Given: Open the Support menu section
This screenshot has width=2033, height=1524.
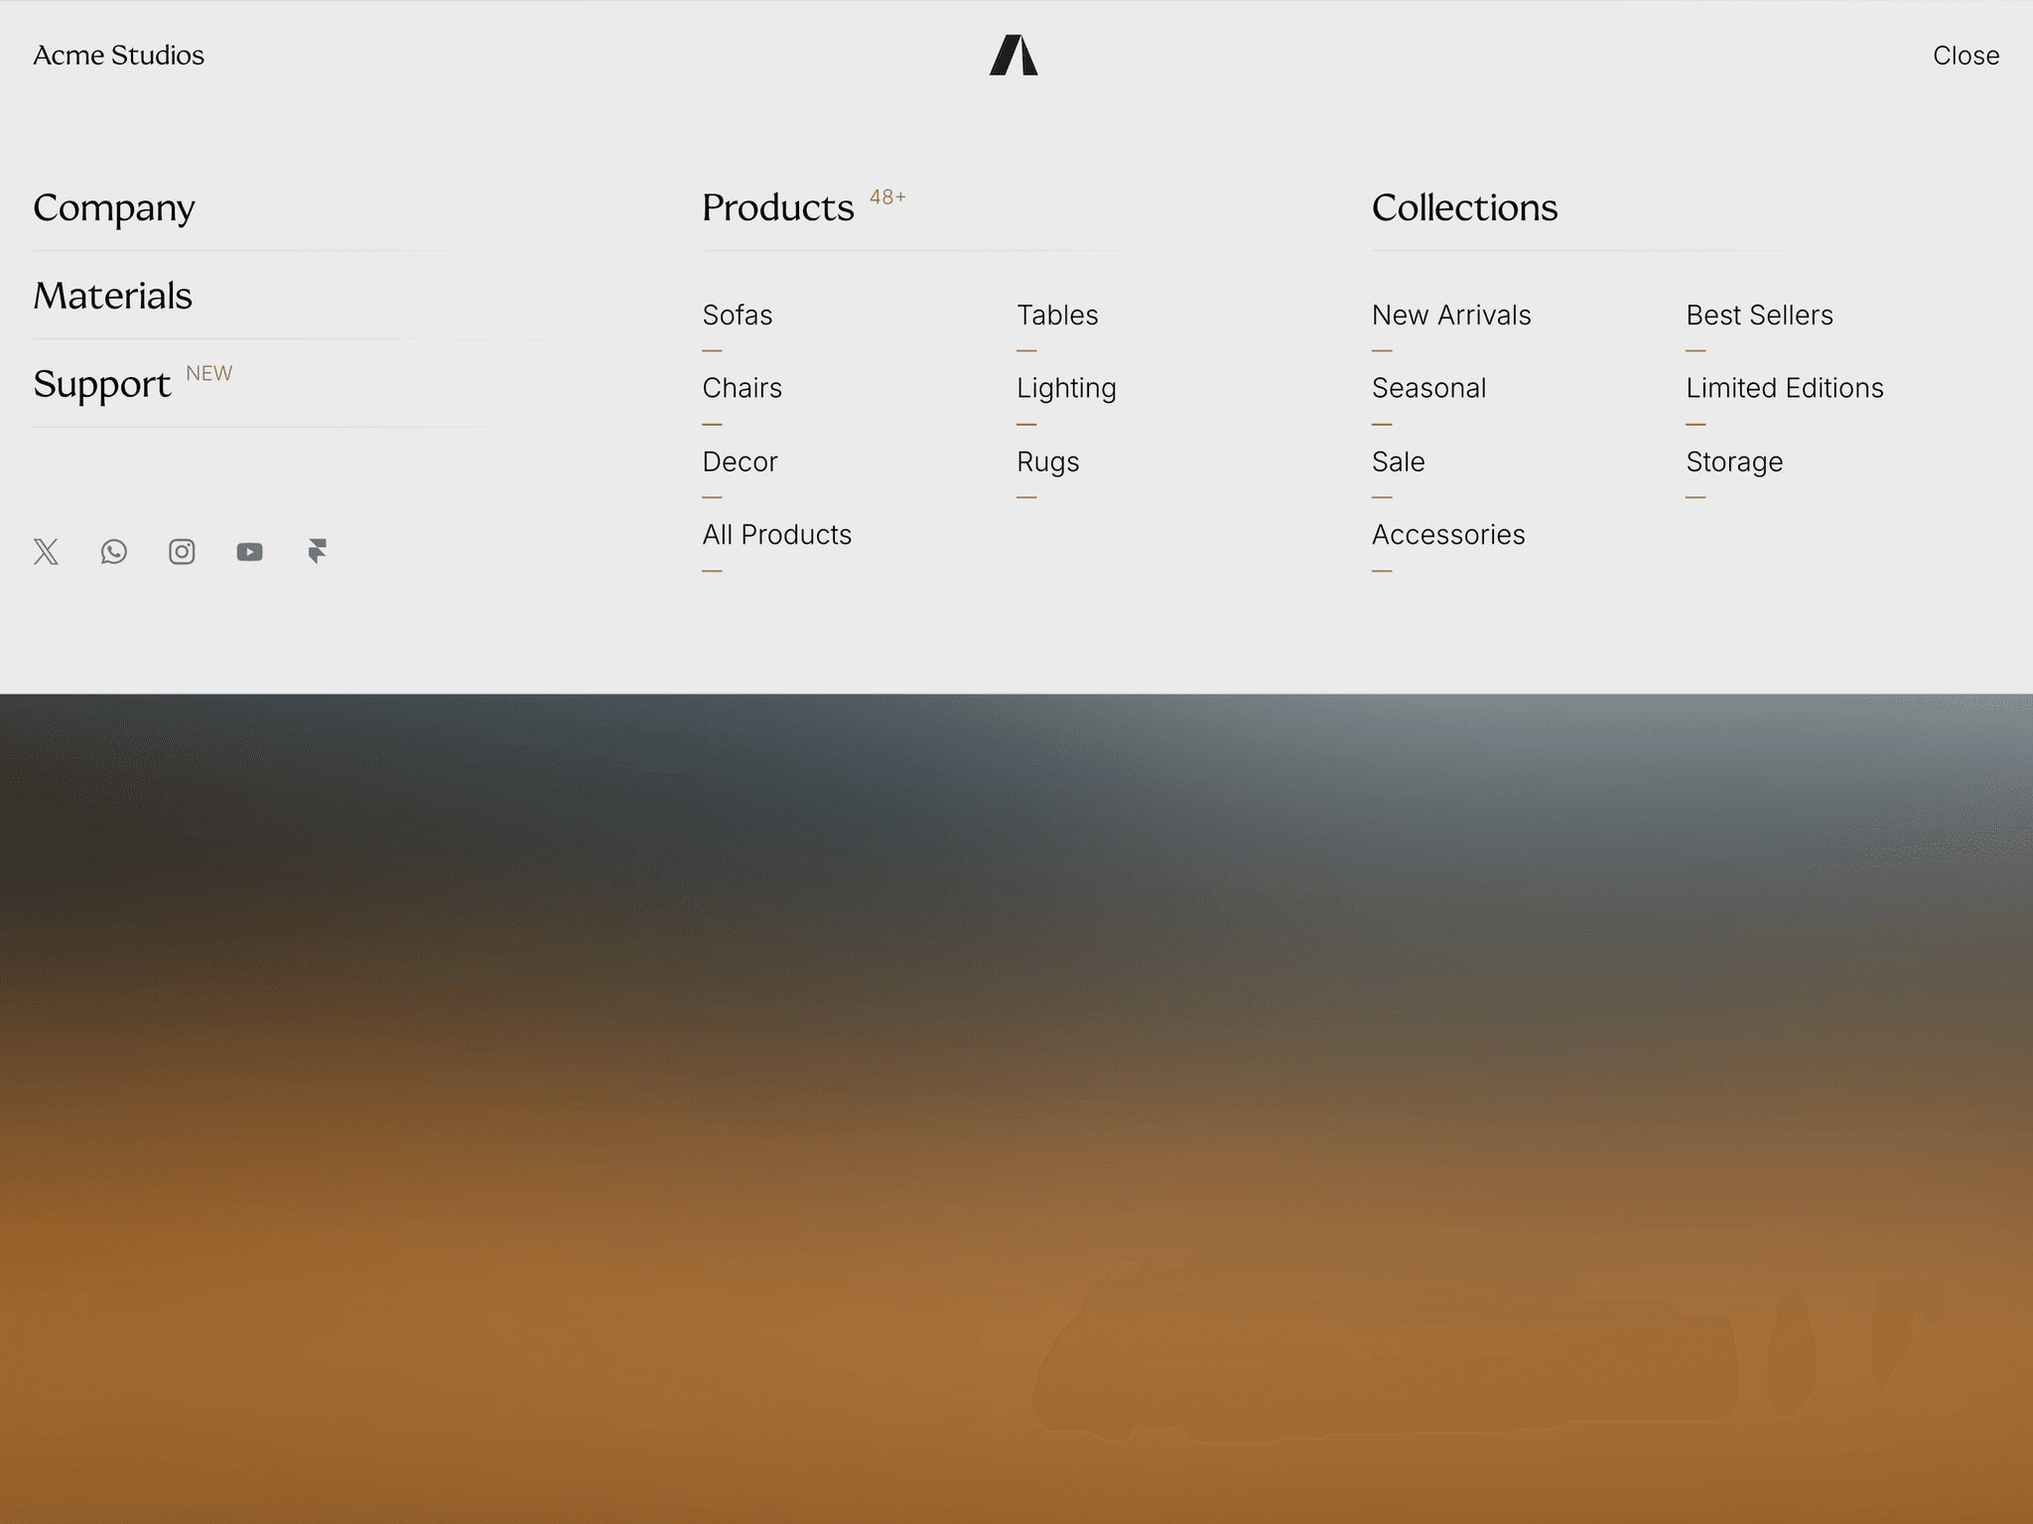Looking at the screenshot, I should point(102,385).
